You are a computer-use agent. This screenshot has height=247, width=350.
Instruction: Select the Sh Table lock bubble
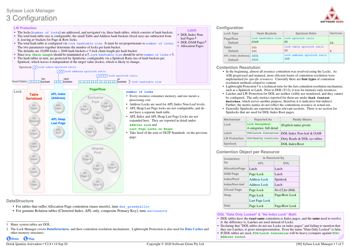pos(34,183)
